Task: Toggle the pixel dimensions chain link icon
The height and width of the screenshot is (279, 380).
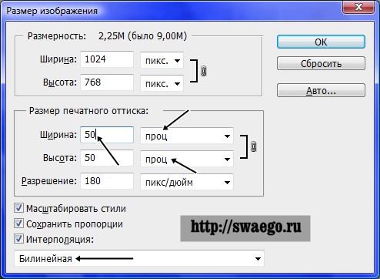Action: [x=203, y=71]
